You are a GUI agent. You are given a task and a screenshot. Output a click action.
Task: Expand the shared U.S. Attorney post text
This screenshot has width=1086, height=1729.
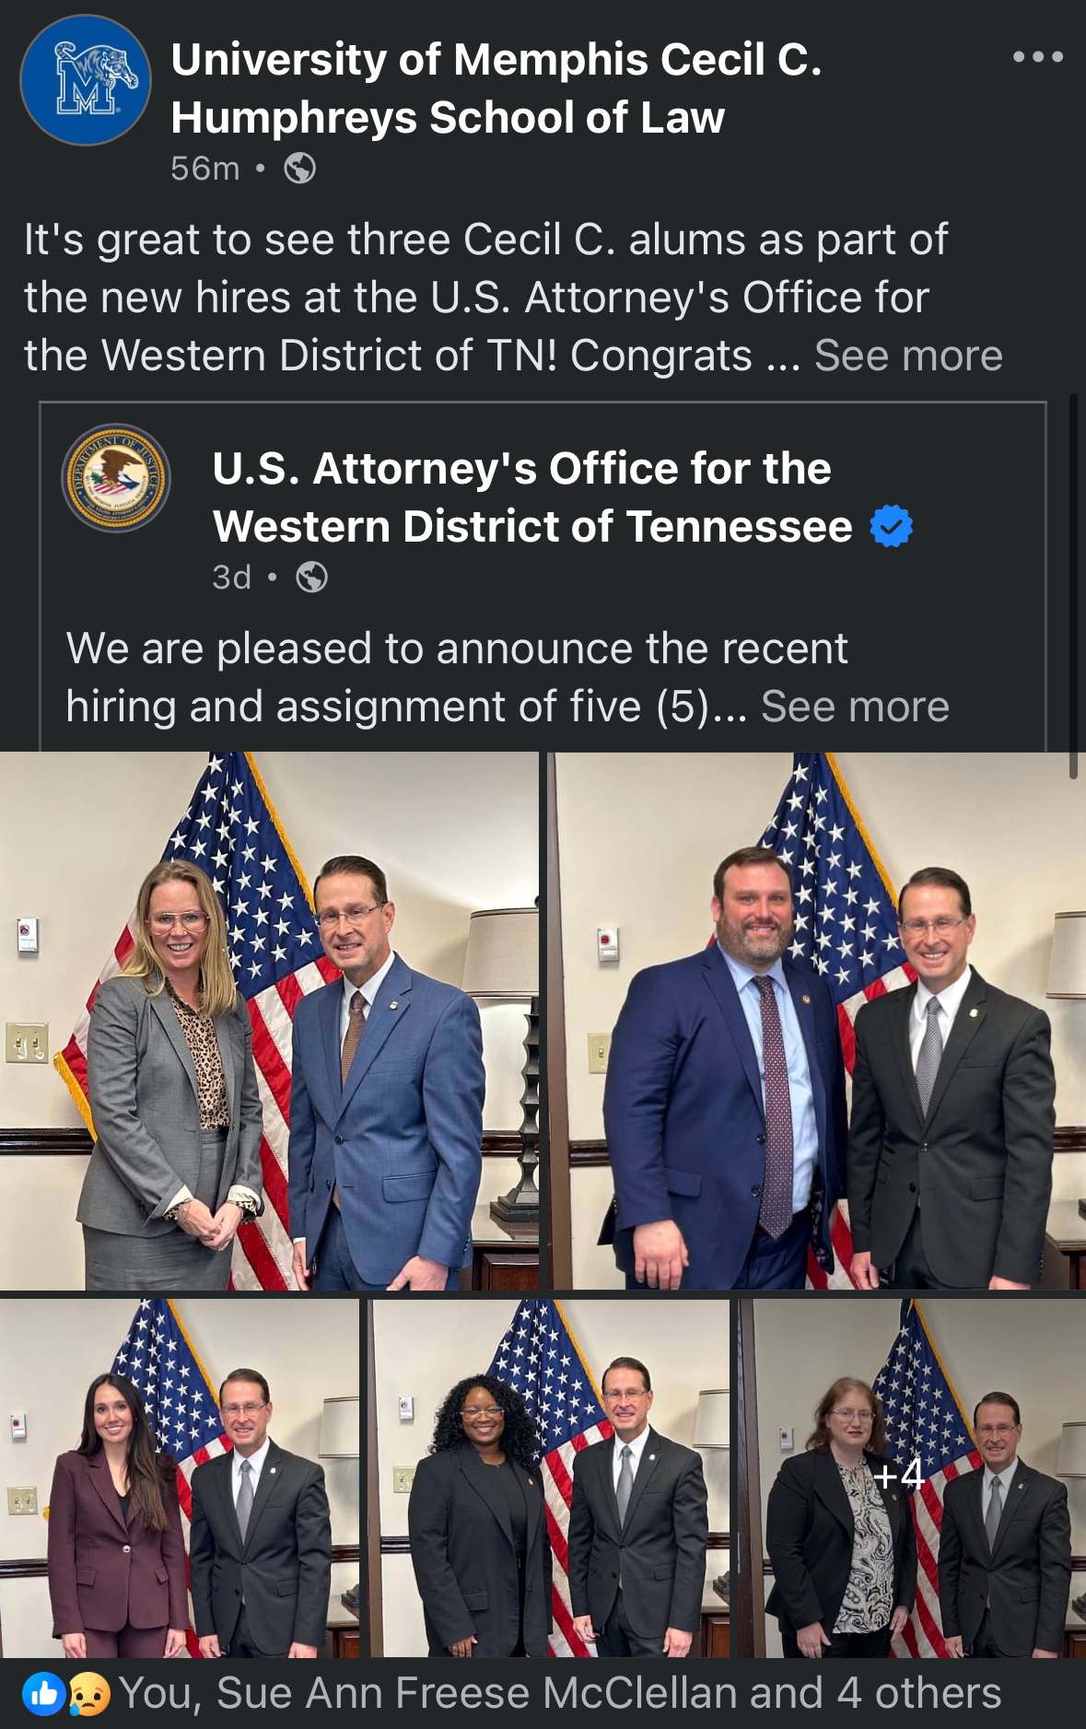click(855, 707)
